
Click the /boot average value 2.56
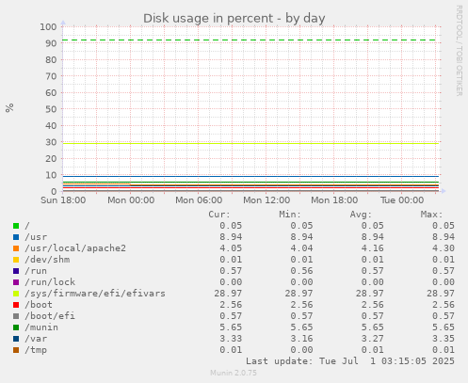click(372, 305)
